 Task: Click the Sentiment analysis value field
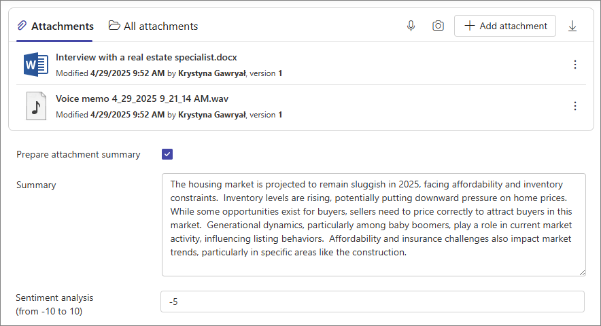coord(372,302)
